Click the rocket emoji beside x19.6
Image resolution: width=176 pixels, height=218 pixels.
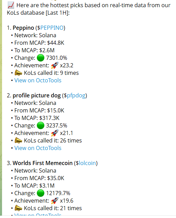pyautogui.click(x=55, y=201)
